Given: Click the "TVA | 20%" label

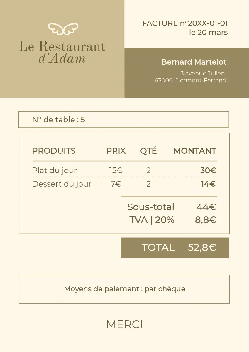Looking at the screenshot, I should pyautogui.click(x=152, y=220).
